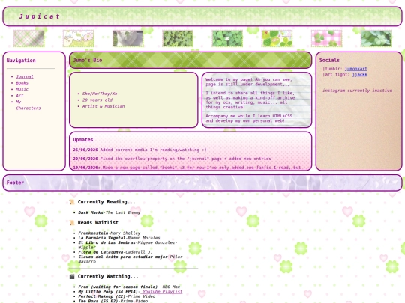Viewport: 405px width, 303px height.
Task: Click the Updates heading
Action: (83, 140)
